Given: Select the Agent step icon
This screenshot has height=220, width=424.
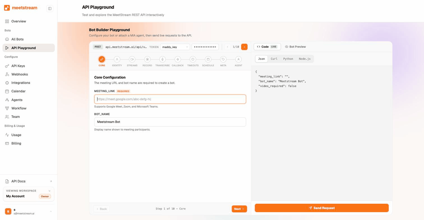Looking at the screenshot, I should pos(238,59).
